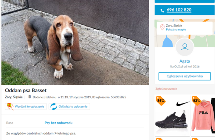Click 'Ogłoszenia użytkownika' button
The width and height of the screenshot is (215, 140).
(x=184, y=76)
